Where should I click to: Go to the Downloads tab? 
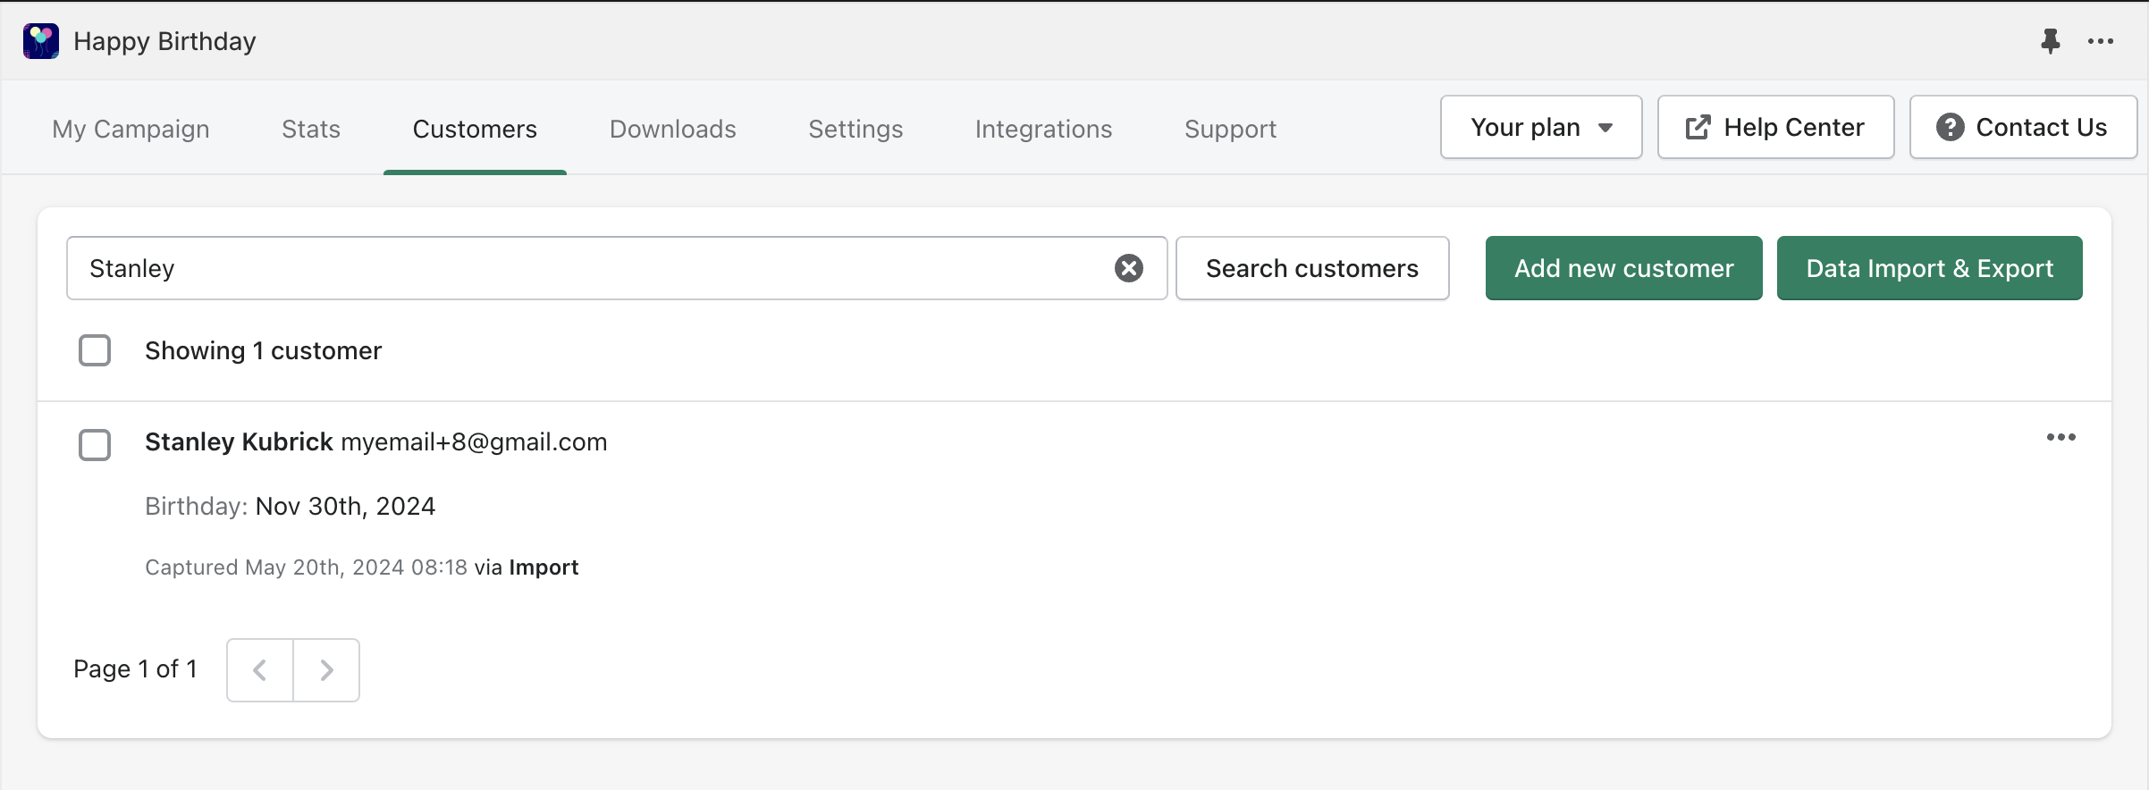click(x=673, y=129)
